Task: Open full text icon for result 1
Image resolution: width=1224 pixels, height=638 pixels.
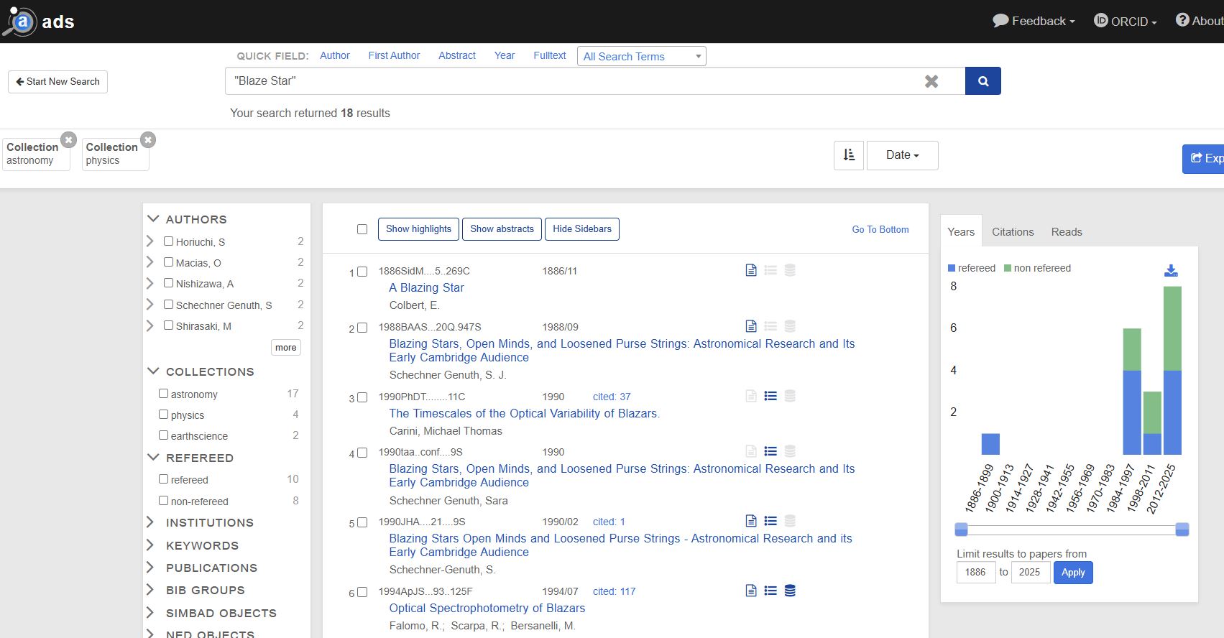Action: [x=750, y=270]
